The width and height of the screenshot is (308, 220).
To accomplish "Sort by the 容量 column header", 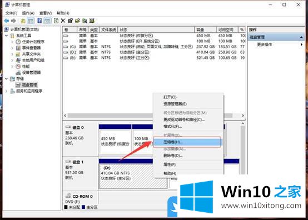I will coord(205,29).
